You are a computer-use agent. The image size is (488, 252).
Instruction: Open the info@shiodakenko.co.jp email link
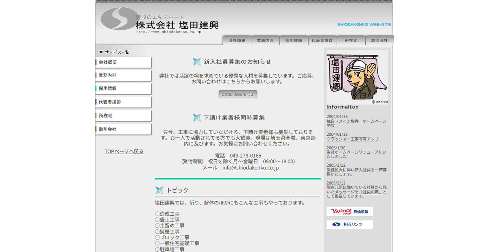point(250,167)
